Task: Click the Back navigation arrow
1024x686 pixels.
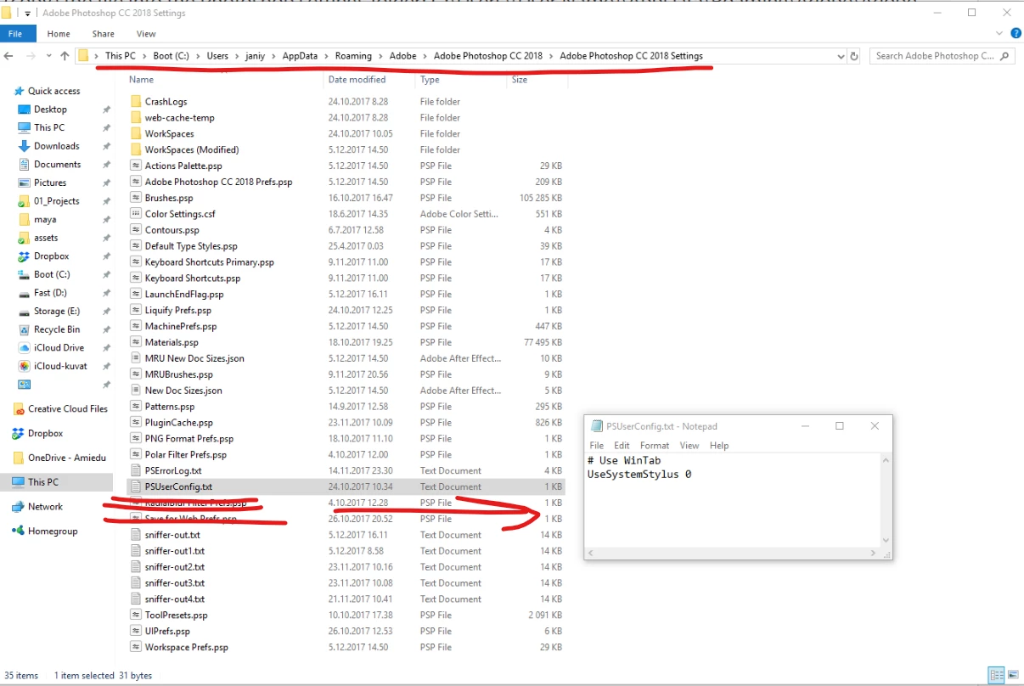Action: [x=8, y=56]
